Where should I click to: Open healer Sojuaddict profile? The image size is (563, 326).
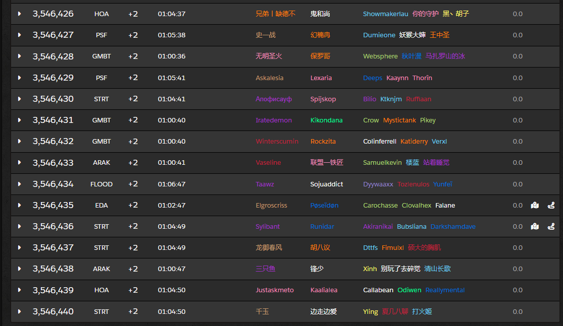point(326,184)
